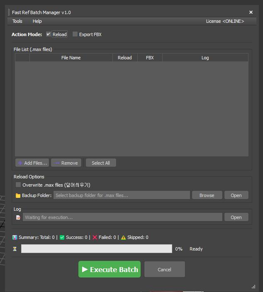Click the window resize grip
This screenshot has width=263, height=292.
coord(253,287)
